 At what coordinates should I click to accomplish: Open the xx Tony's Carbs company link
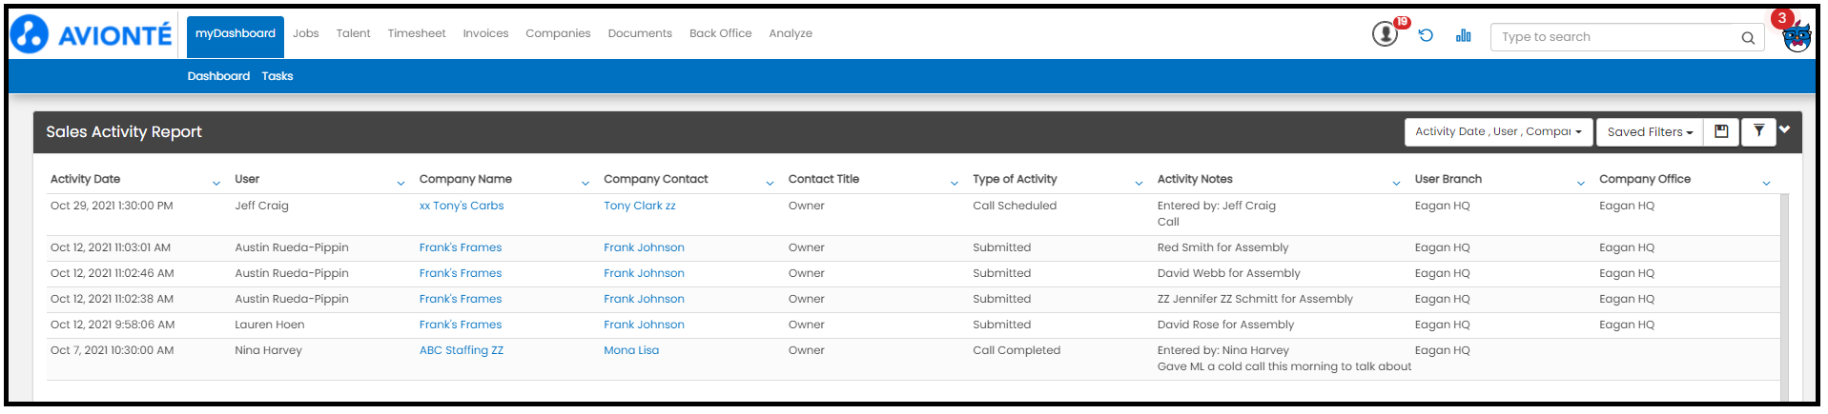point(462,206)
